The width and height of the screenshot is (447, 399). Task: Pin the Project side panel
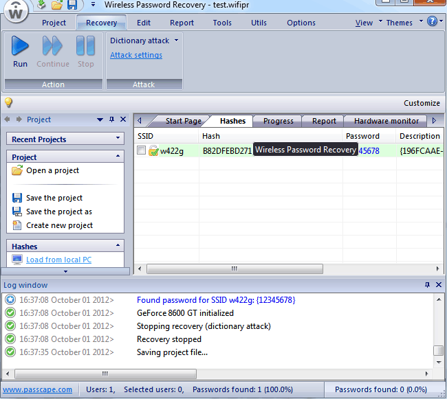(x=111, y=119)
